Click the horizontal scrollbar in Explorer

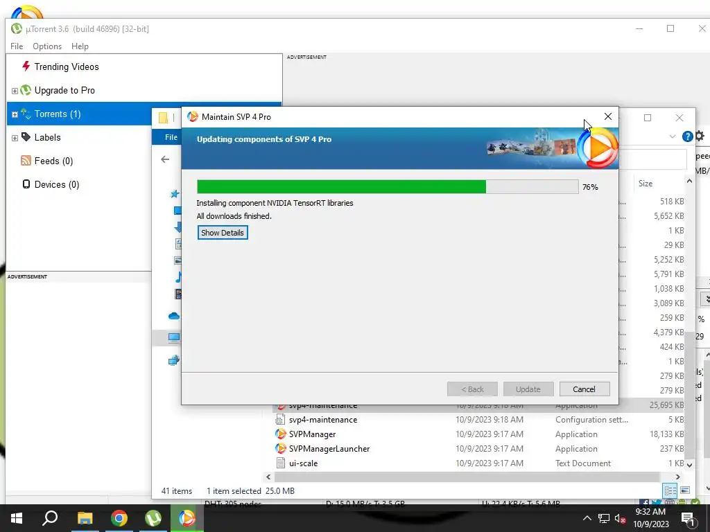coord(467,477)
